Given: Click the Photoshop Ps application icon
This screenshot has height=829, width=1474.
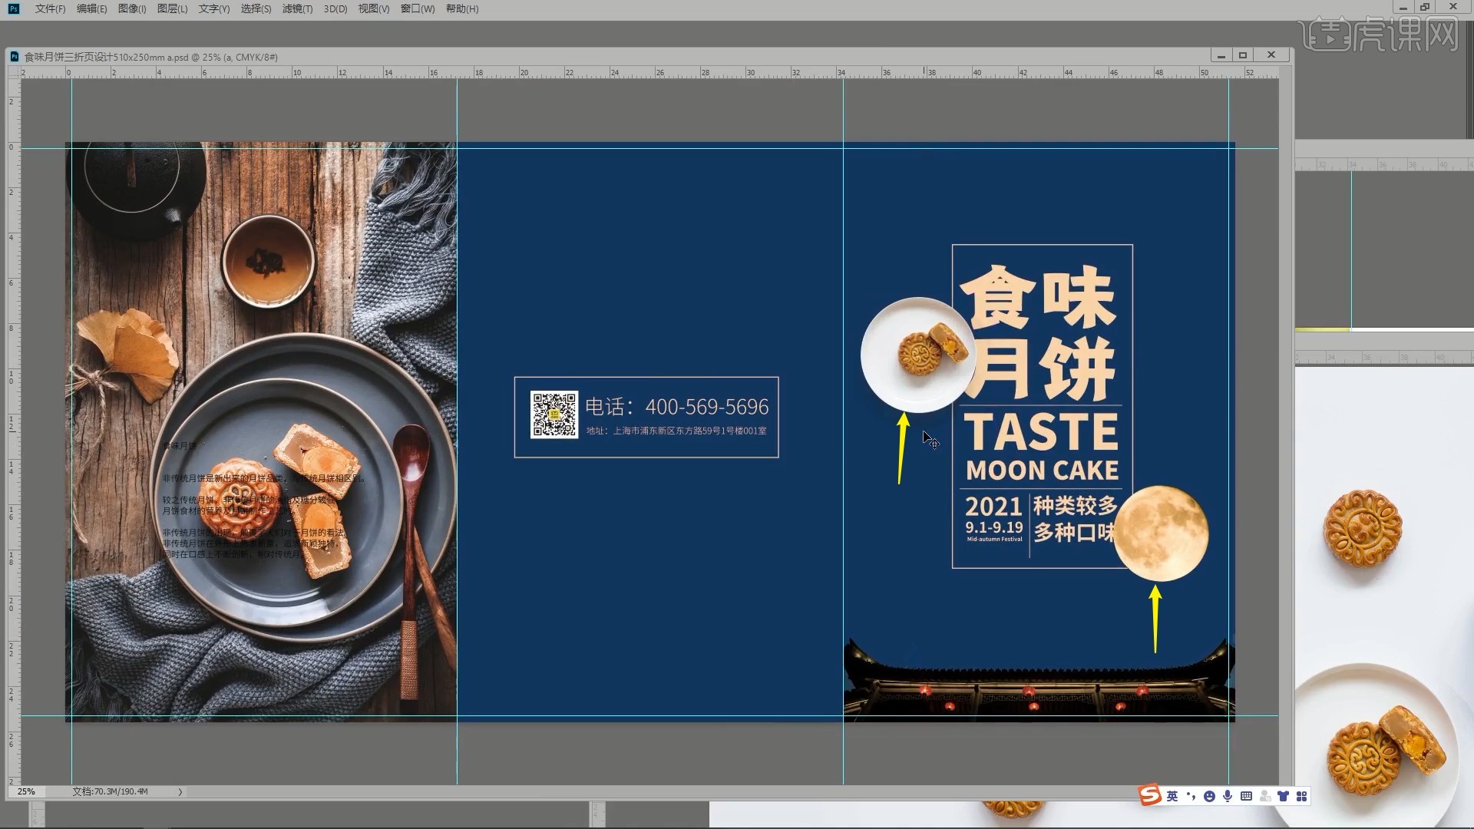Looking at the screenshot, I should point(14,8).
